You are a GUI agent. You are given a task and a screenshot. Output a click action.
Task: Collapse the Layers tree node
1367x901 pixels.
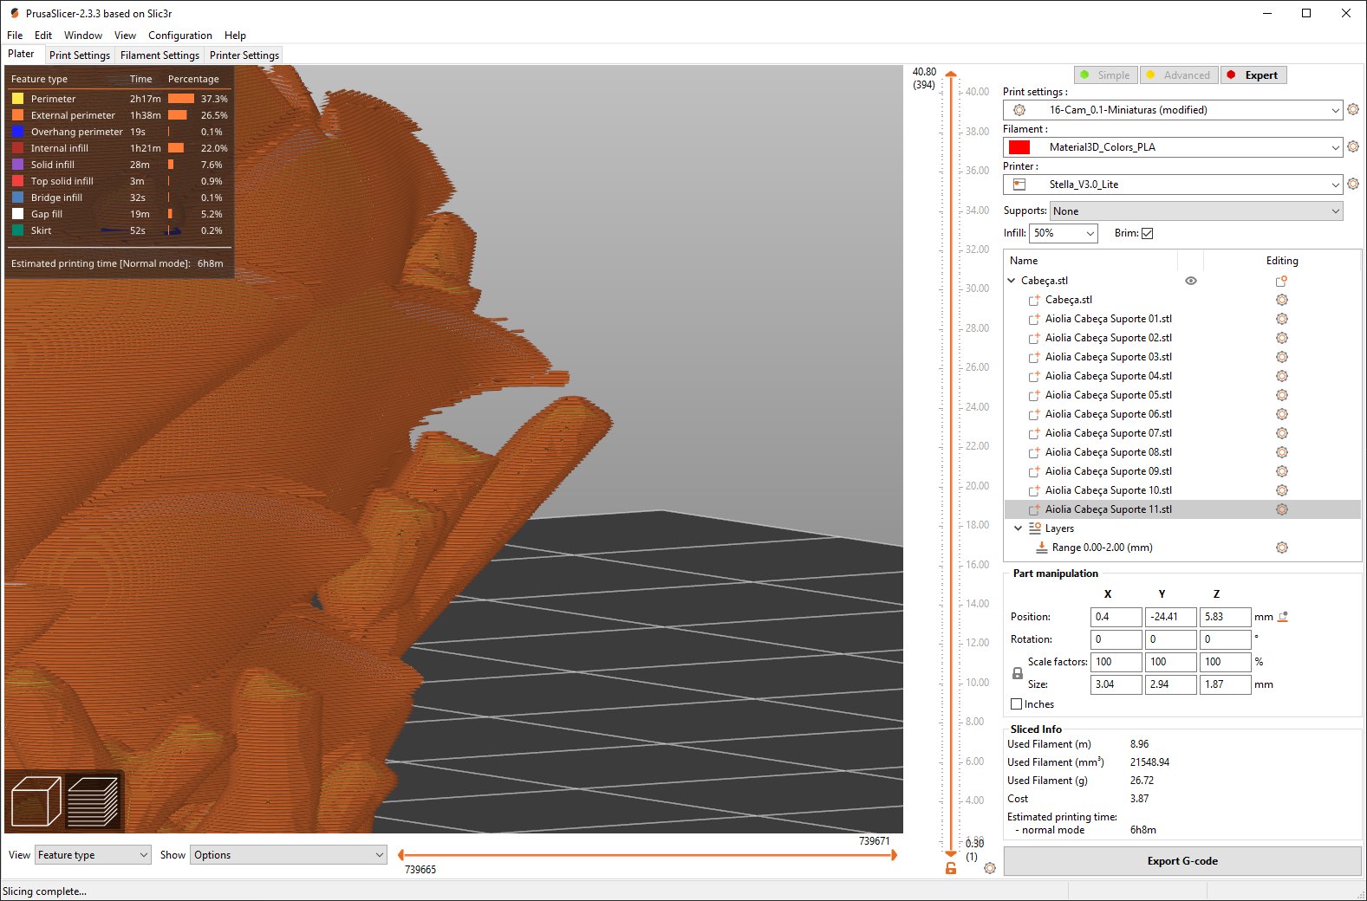coord(1019,528)
